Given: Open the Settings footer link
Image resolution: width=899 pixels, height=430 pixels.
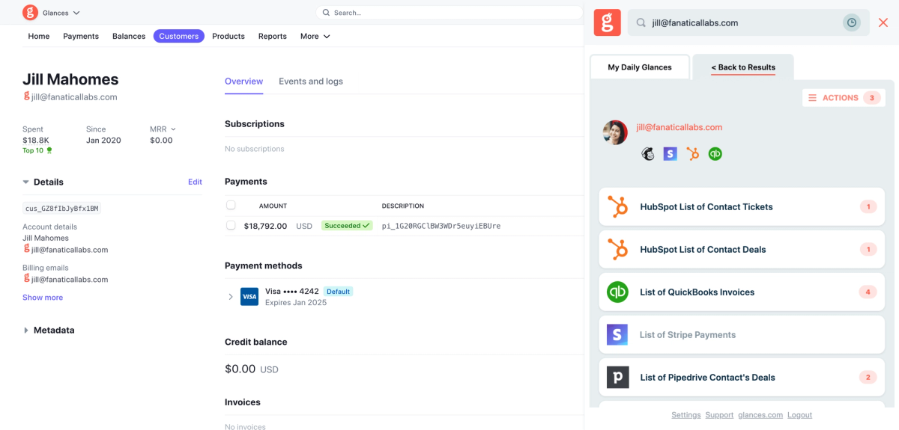Looking at the screenshot, I should 686,415.
